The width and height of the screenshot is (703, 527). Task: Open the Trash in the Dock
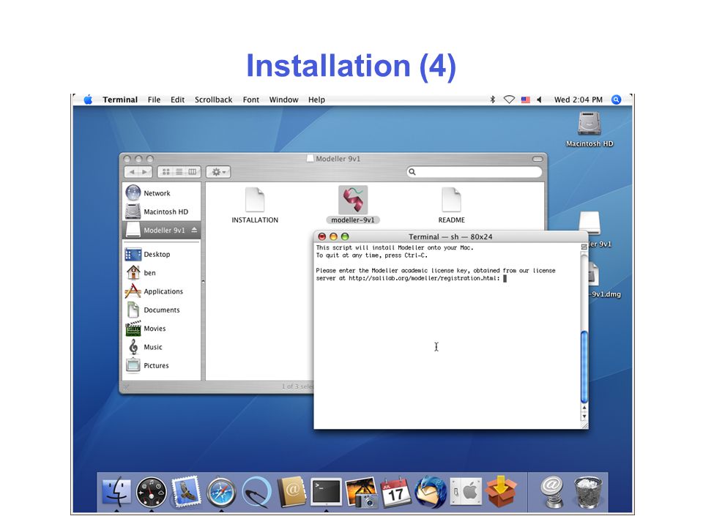click(588, 492)
